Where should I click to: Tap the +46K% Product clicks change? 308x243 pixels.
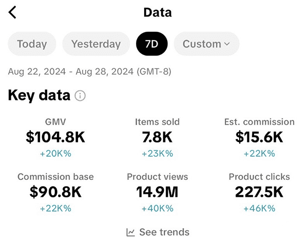(259, 208)
